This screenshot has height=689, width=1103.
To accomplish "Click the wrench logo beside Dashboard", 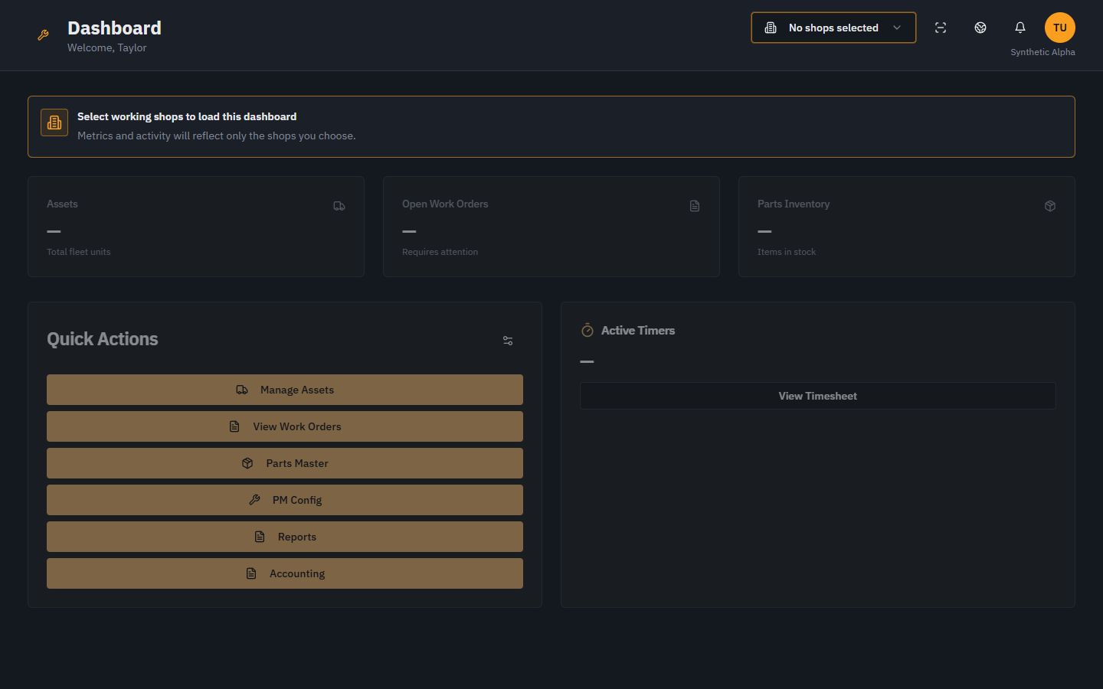I will click(x=43, y=35).
